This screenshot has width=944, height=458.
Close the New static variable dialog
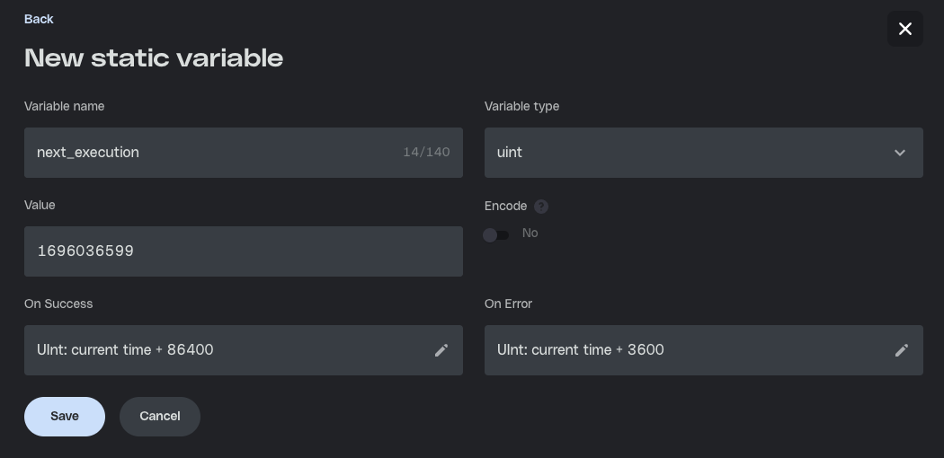(905, 29)
